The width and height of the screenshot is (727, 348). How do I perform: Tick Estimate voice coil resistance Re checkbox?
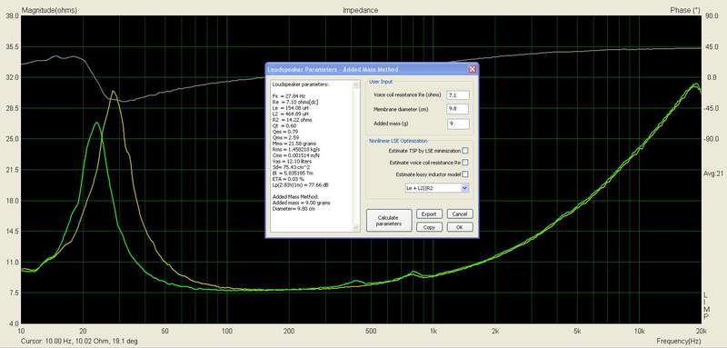(x=465, y=163)
